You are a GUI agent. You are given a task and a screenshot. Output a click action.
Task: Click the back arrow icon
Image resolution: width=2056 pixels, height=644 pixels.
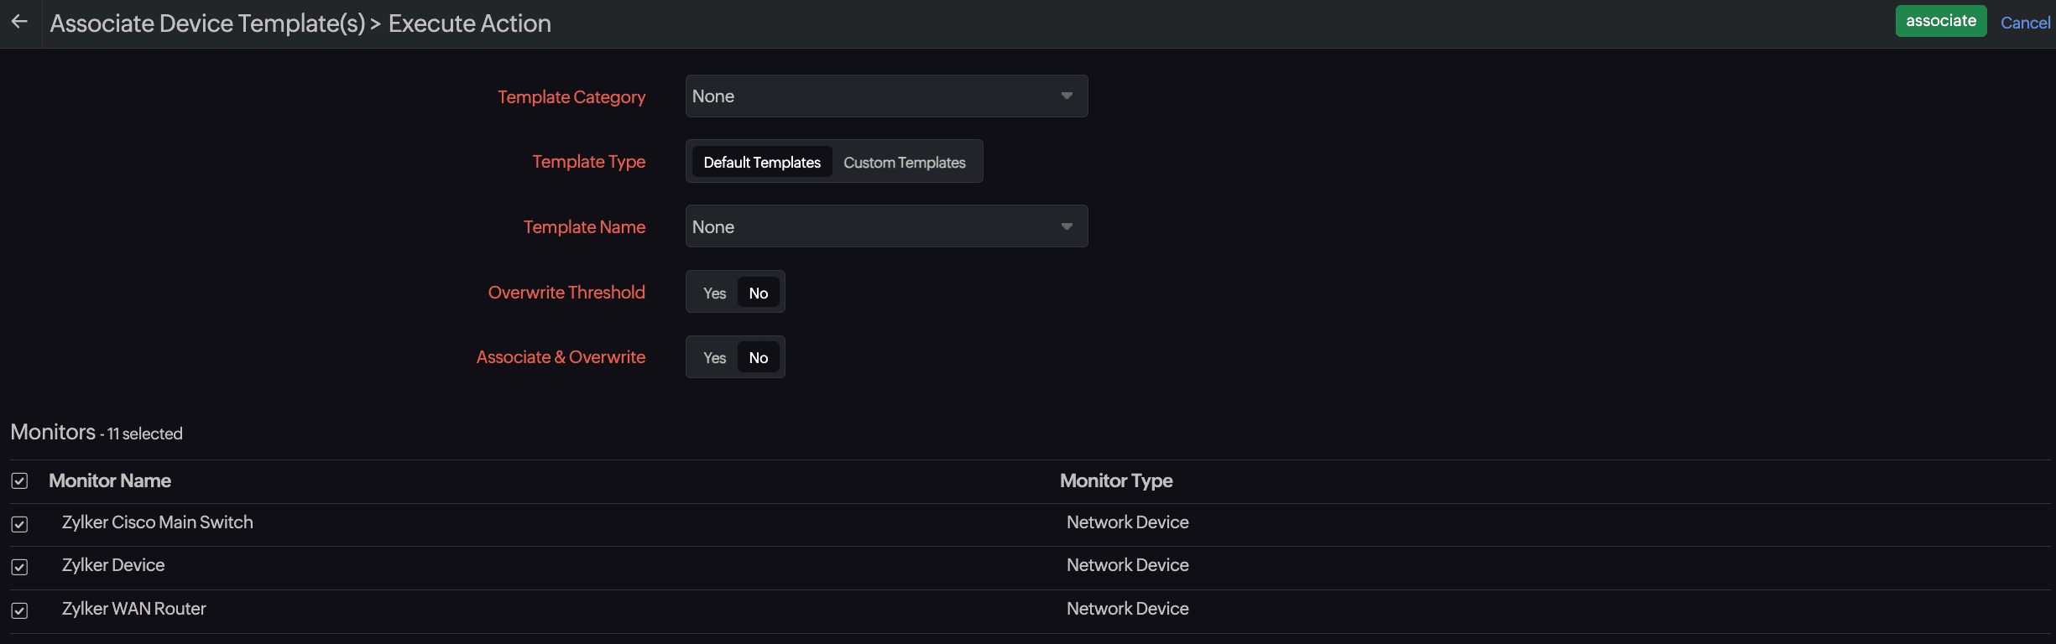tap(19, 22)
